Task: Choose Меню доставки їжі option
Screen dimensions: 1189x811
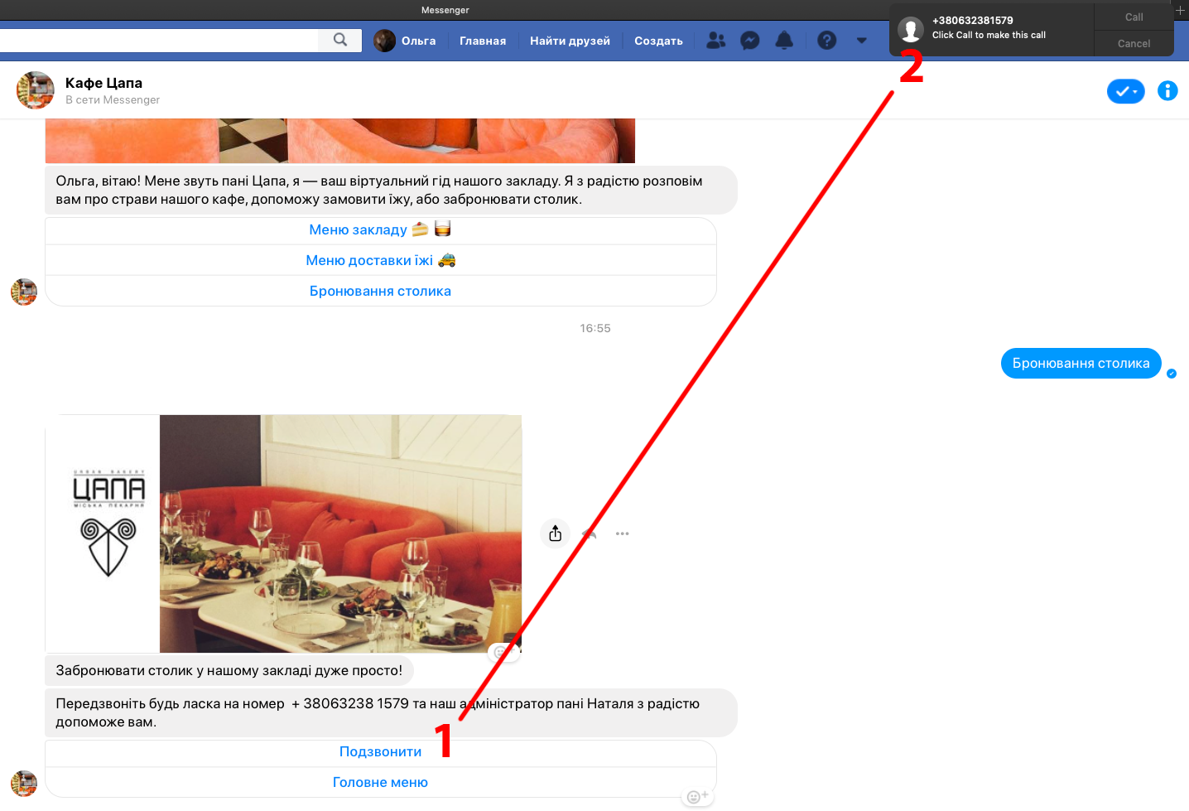Action: (381, 260)
